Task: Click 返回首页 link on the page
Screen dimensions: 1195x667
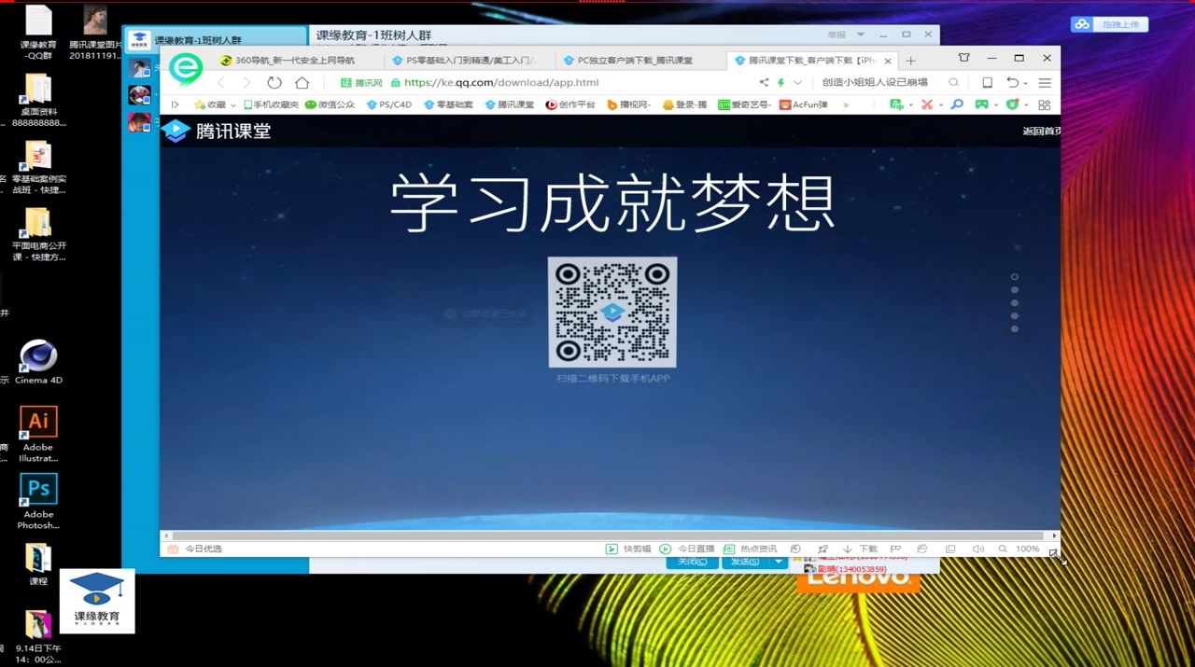Action: [x=1042, y=132]
